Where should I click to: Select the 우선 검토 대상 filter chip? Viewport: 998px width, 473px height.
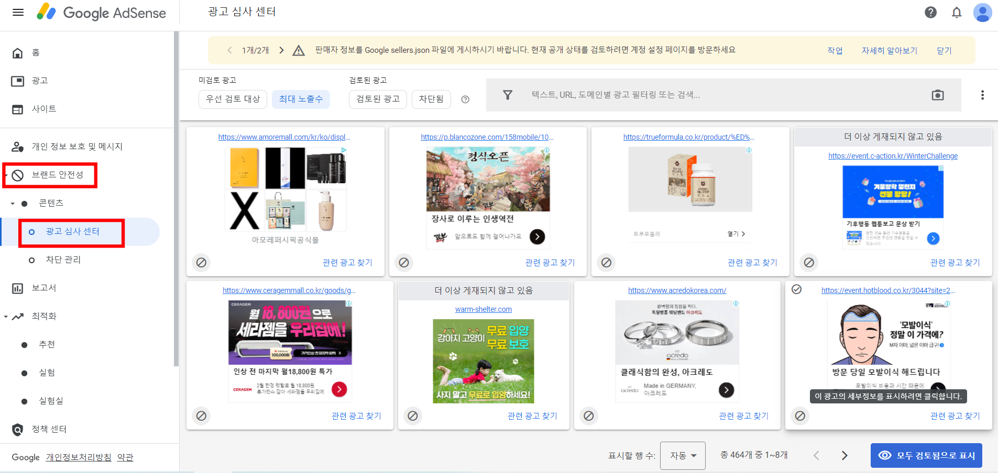pos(233,99)
